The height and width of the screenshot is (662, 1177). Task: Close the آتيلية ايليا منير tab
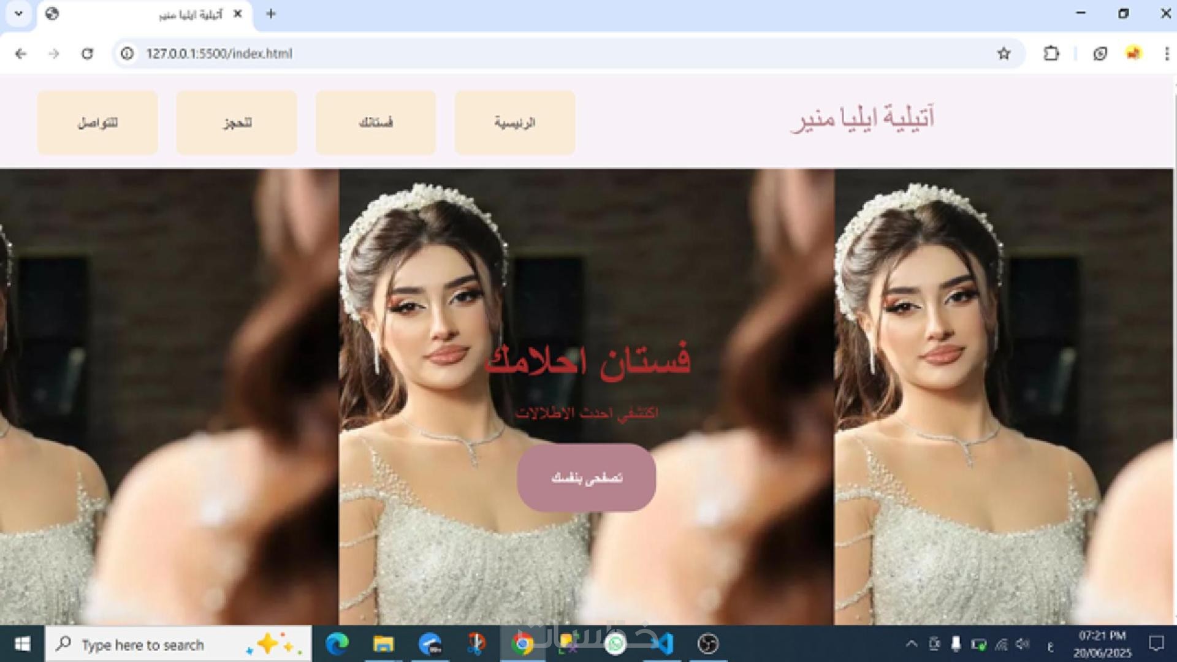[238, 13]
